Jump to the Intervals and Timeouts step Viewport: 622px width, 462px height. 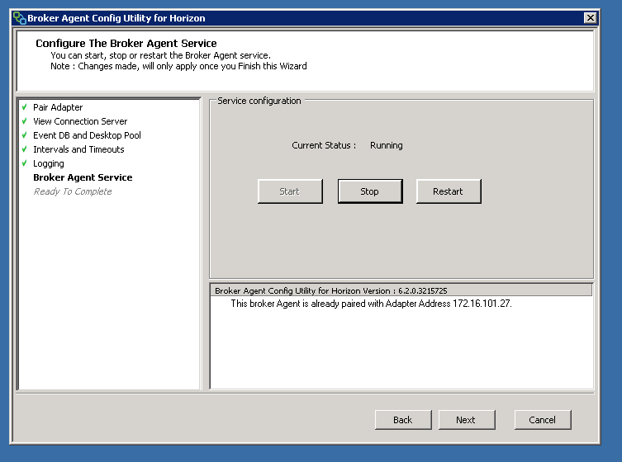tap(78, 149)
